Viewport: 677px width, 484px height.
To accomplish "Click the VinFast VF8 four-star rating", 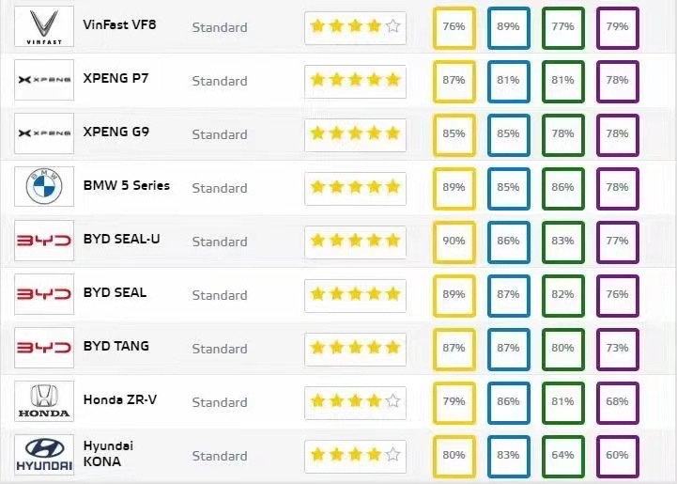I will pyautogui.click(x=355, y=28).
